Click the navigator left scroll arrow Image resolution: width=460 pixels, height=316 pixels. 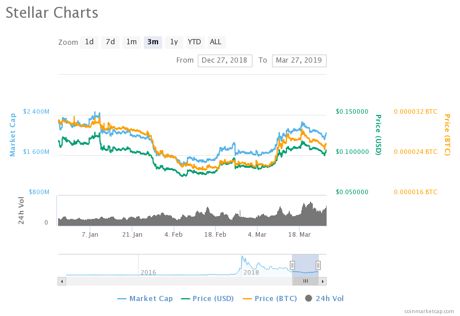(62, 282)
